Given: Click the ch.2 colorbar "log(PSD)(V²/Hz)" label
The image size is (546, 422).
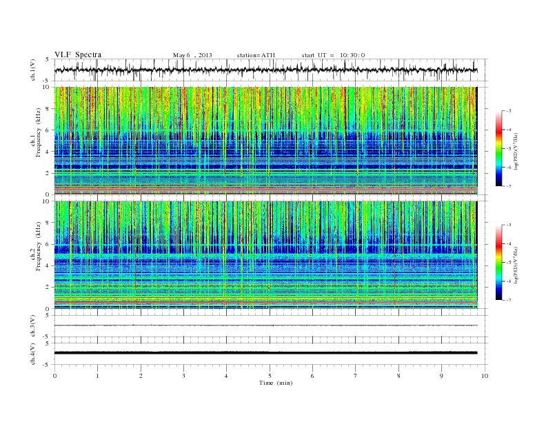Looking at the screenshot, I should (x=516, y=265).
